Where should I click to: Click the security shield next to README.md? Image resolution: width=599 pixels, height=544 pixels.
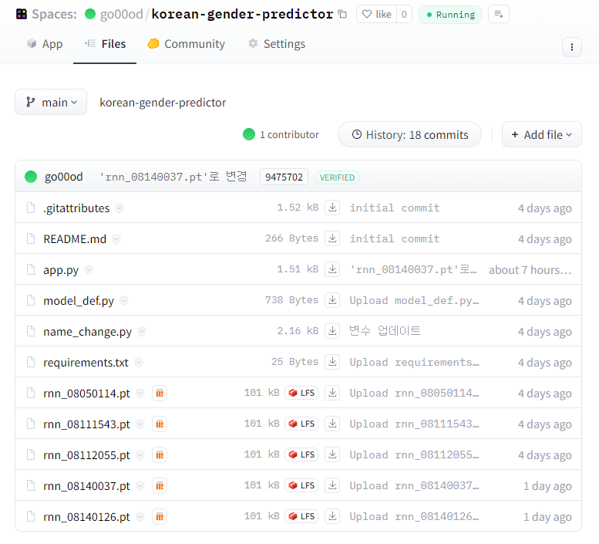(x=116, y=239)
